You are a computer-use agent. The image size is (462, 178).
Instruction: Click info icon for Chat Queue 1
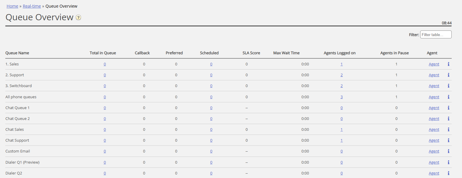tap(448, 108)
